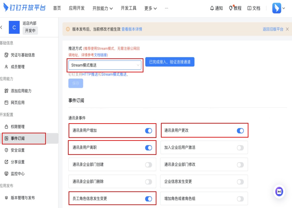Click 已完成接入，验证连接通道 button
This screenshot has height=208, width=292.
tap(170, 62)
